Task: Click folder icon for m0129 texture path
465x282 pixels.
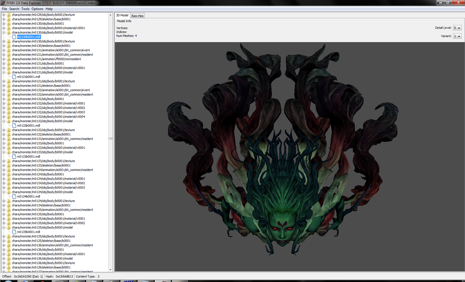Action: click(9, 15)
